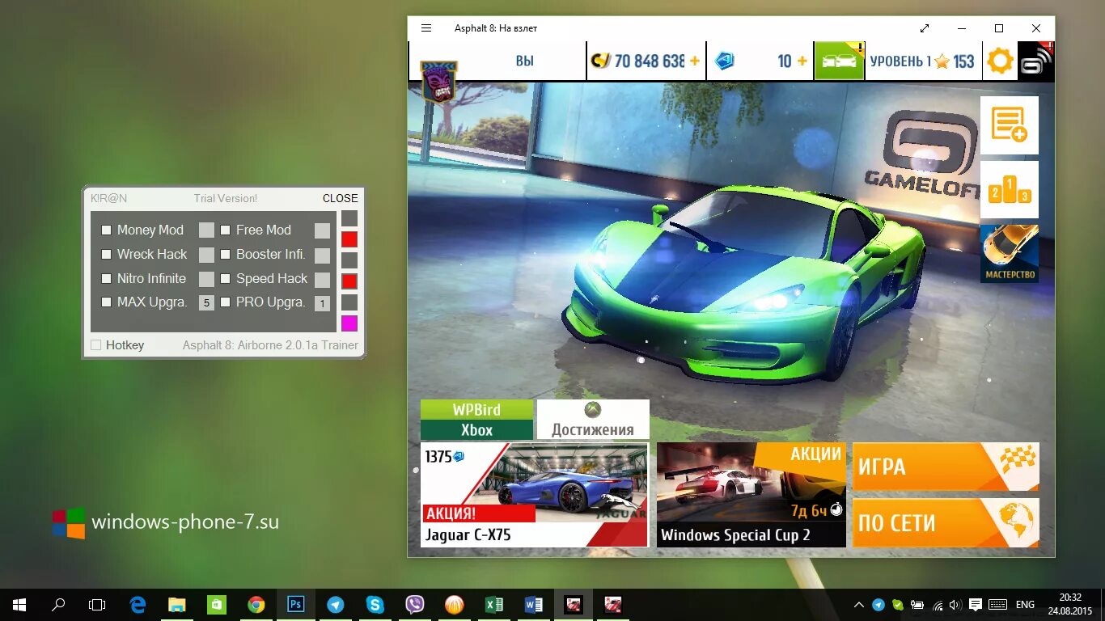This screenshot has width=1105, height=621.
Task: Select the WPBird profile tab
Action: (x=476, y=409)
